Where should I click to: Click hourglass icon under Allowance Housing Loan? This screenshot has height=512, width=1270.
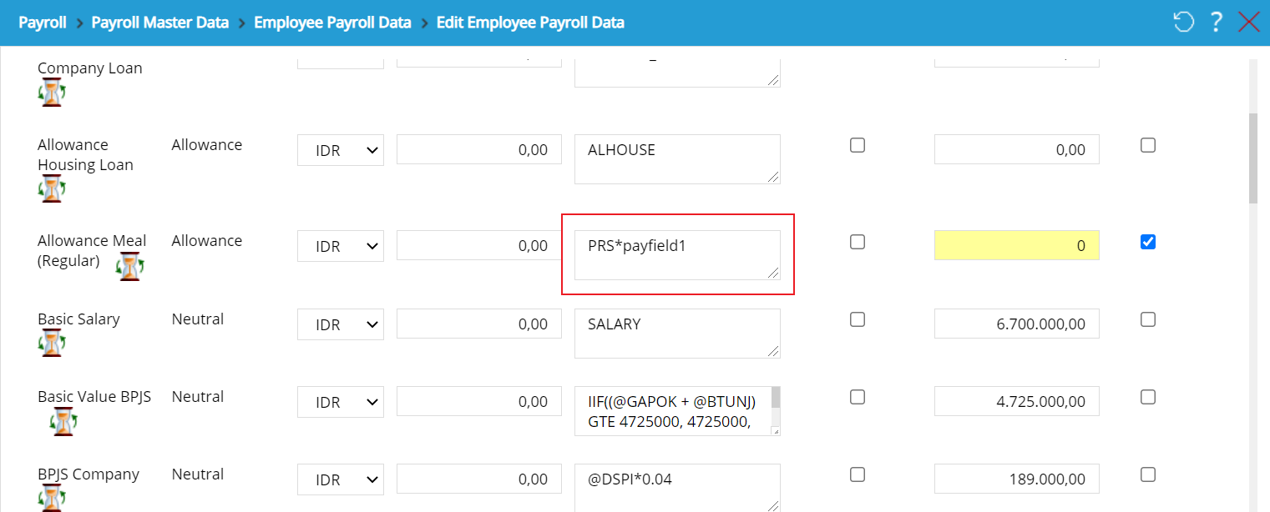pyautogui.click(x=52, y=188)
